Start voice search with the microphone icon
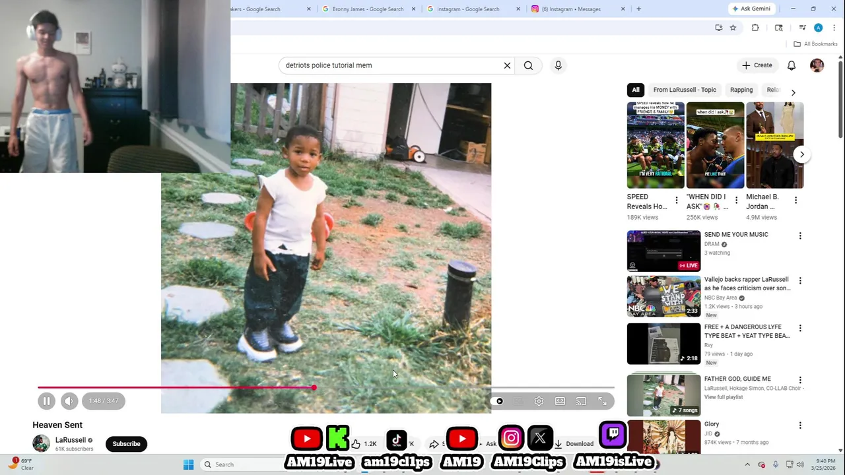 click(x=558, y=65)
